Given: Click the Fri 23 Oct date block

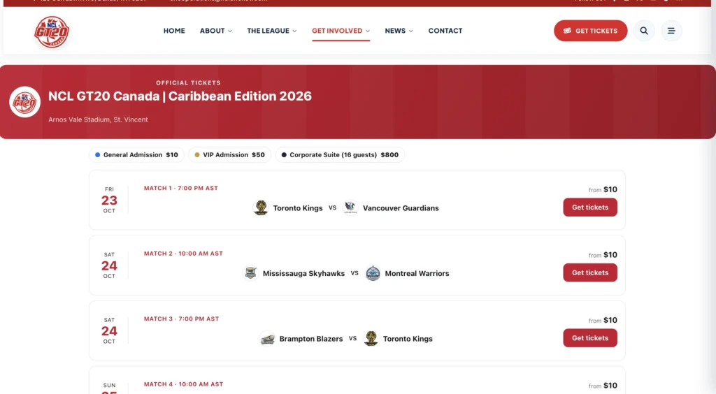Looking at the screenshot, I should click(109, 200).
